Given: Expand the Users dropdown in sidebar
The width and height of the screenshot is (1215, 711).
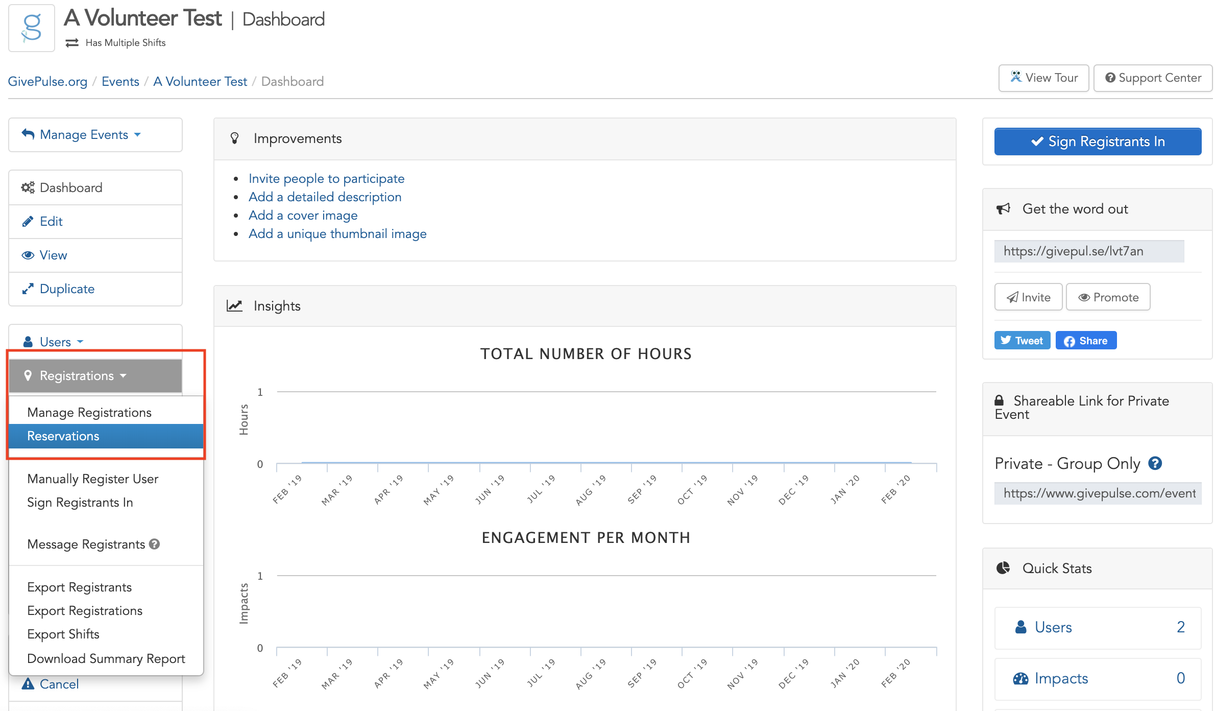Looking at the screenshot, I should click(95, 342).
